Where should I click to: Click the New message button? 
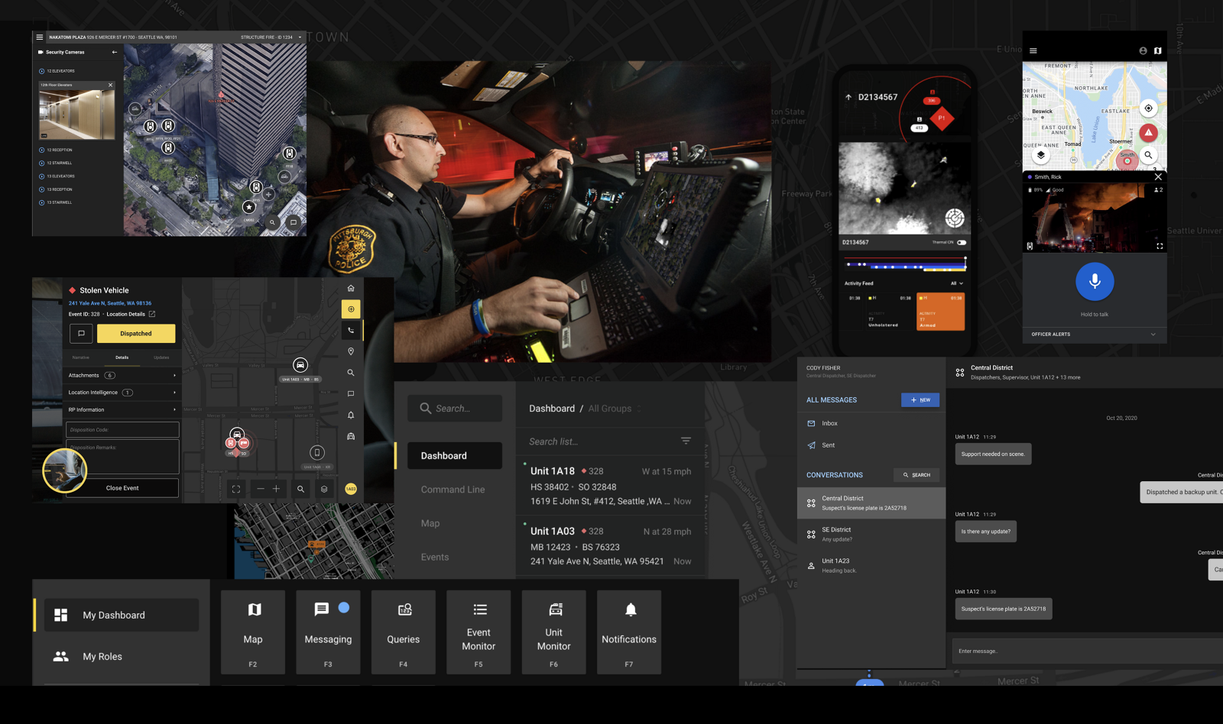coord(920,400)
